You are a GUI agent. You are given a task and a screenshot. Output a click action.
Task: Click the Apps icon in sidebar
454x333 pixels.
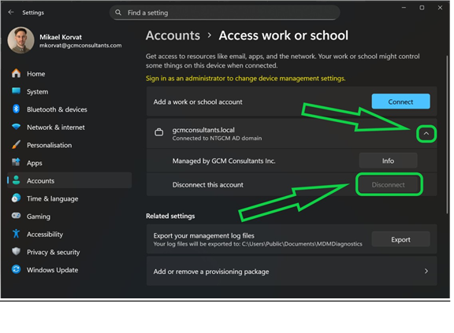(17, 162)
